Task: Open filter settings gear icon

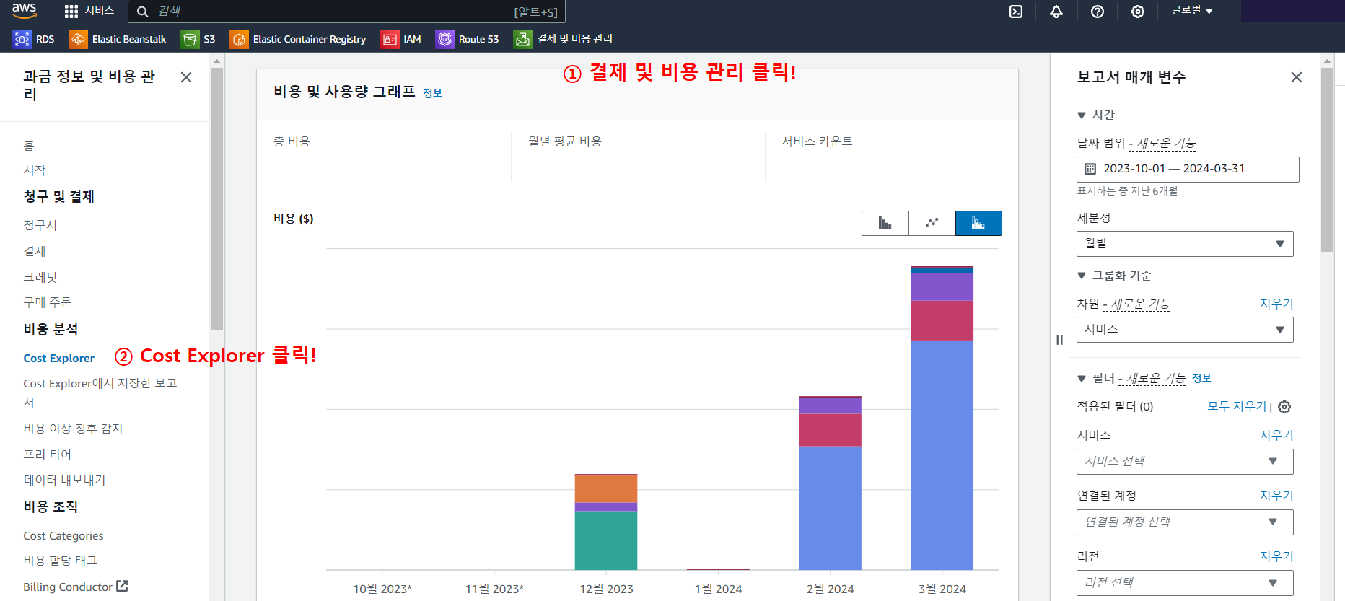Action: (x=1284, y=407)
